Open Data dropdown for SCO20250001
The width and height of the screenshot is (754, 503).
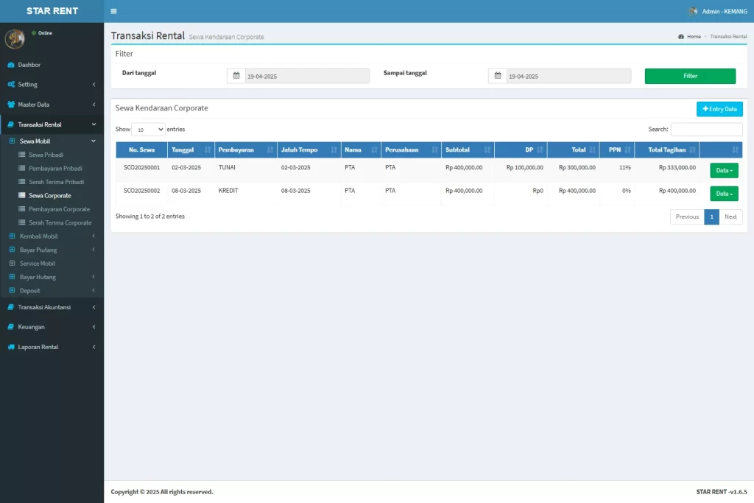tap(723, 170)
